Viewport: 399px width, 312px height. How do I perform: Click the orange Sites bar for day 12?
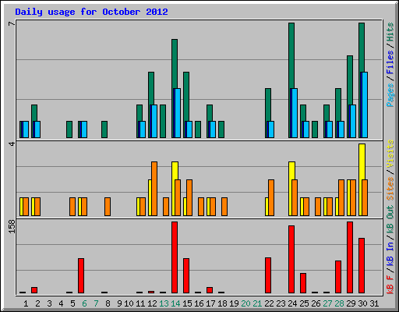[x=154, y=189]
